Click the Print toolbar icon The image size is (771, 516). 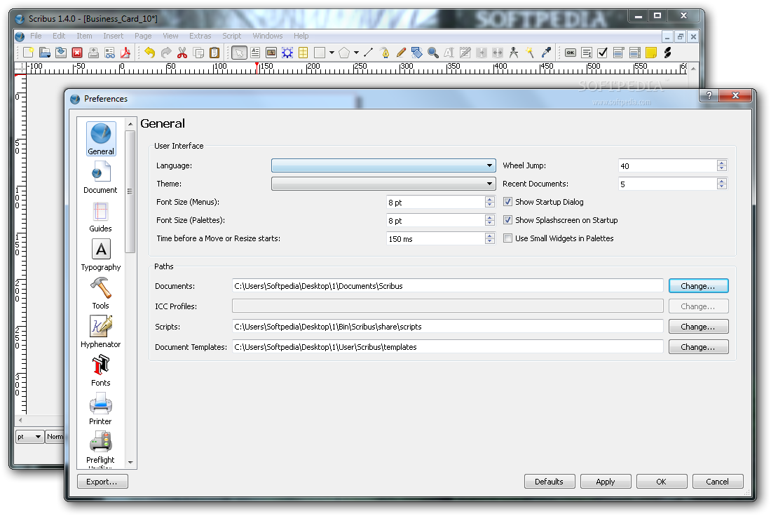(93, 53)
